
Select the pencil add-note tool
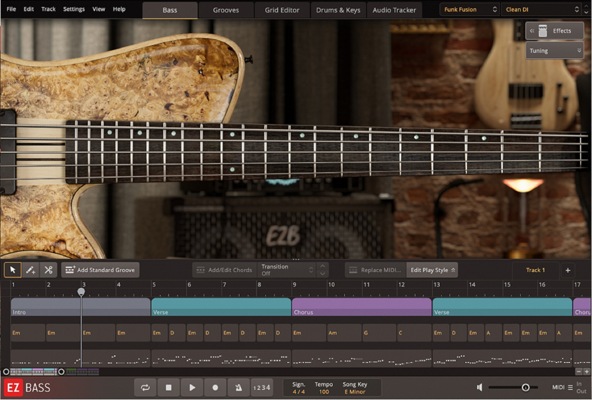coord(31,269)
